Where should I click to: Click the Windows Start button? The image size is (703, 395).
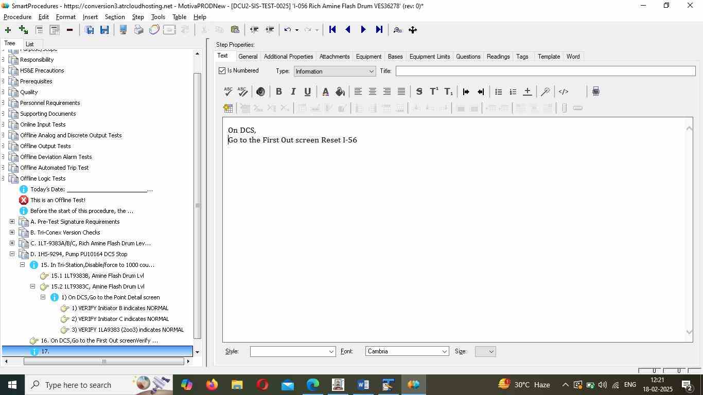coord(12,385)
